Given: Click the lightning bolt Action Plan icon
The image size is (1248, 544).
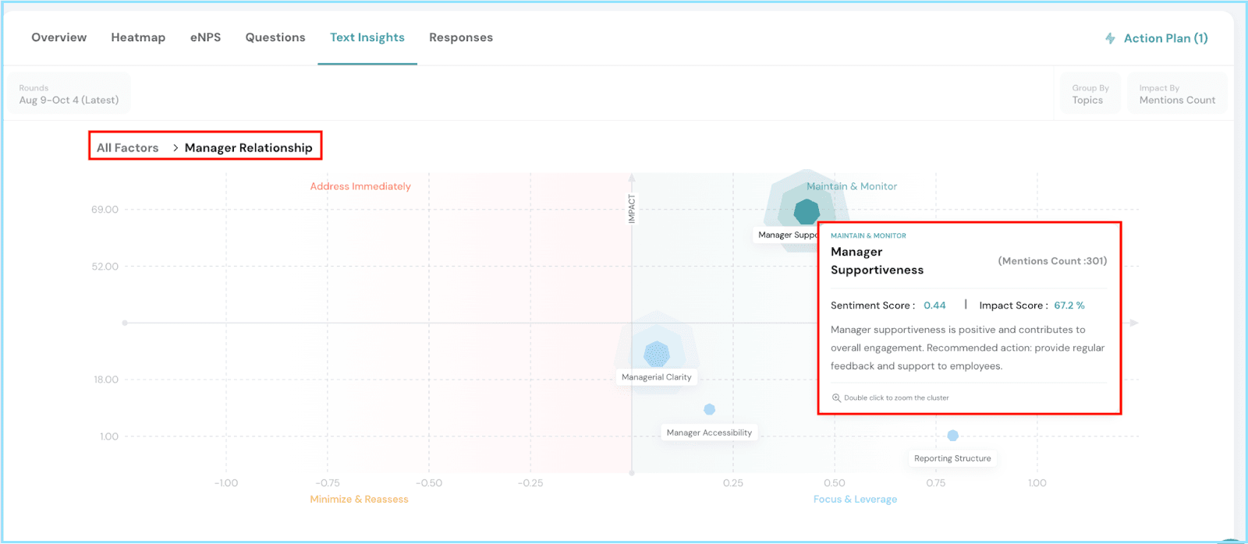Looking at the screenshot, I should click(1110, 38).
